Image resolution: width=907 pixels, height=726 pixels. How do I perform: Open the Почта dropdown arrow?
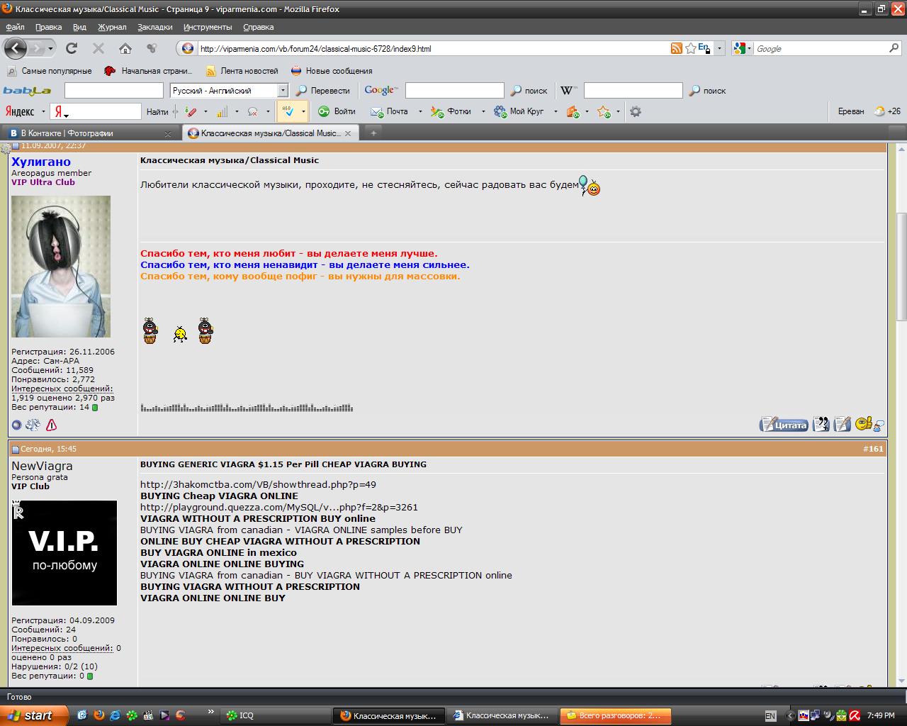click(x=420, y=111)
